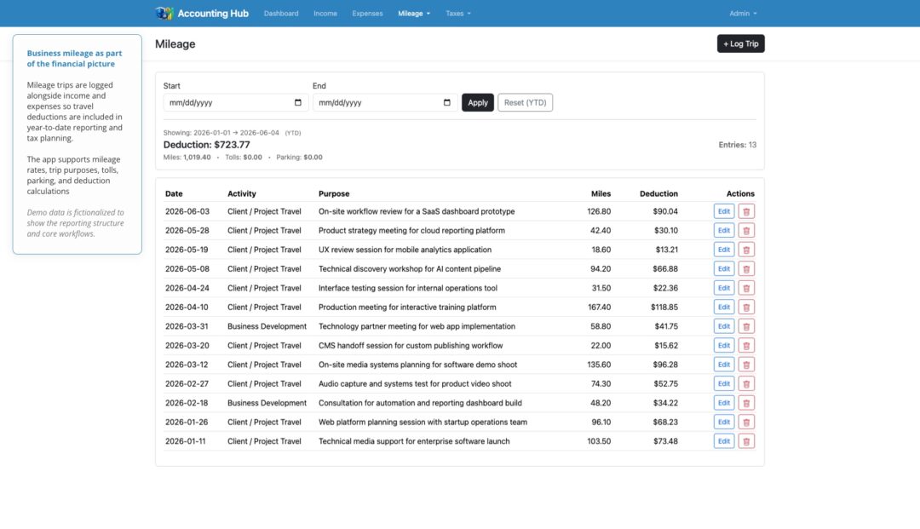Expand the Taxes menu
Image resolution: width=920 pixels, height=529 pixels.
(457, 14)
